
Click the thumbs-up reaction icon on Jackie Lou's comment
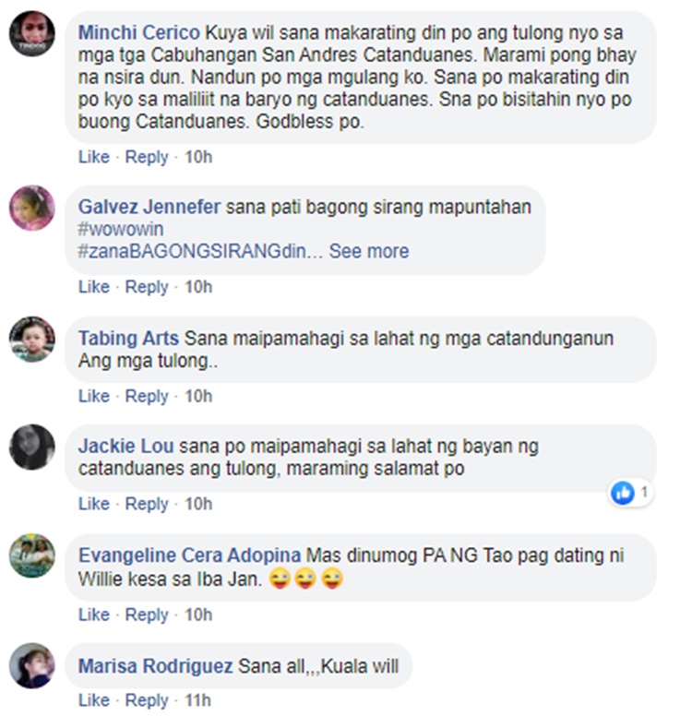pyautogui.click(x=623, y=493)
